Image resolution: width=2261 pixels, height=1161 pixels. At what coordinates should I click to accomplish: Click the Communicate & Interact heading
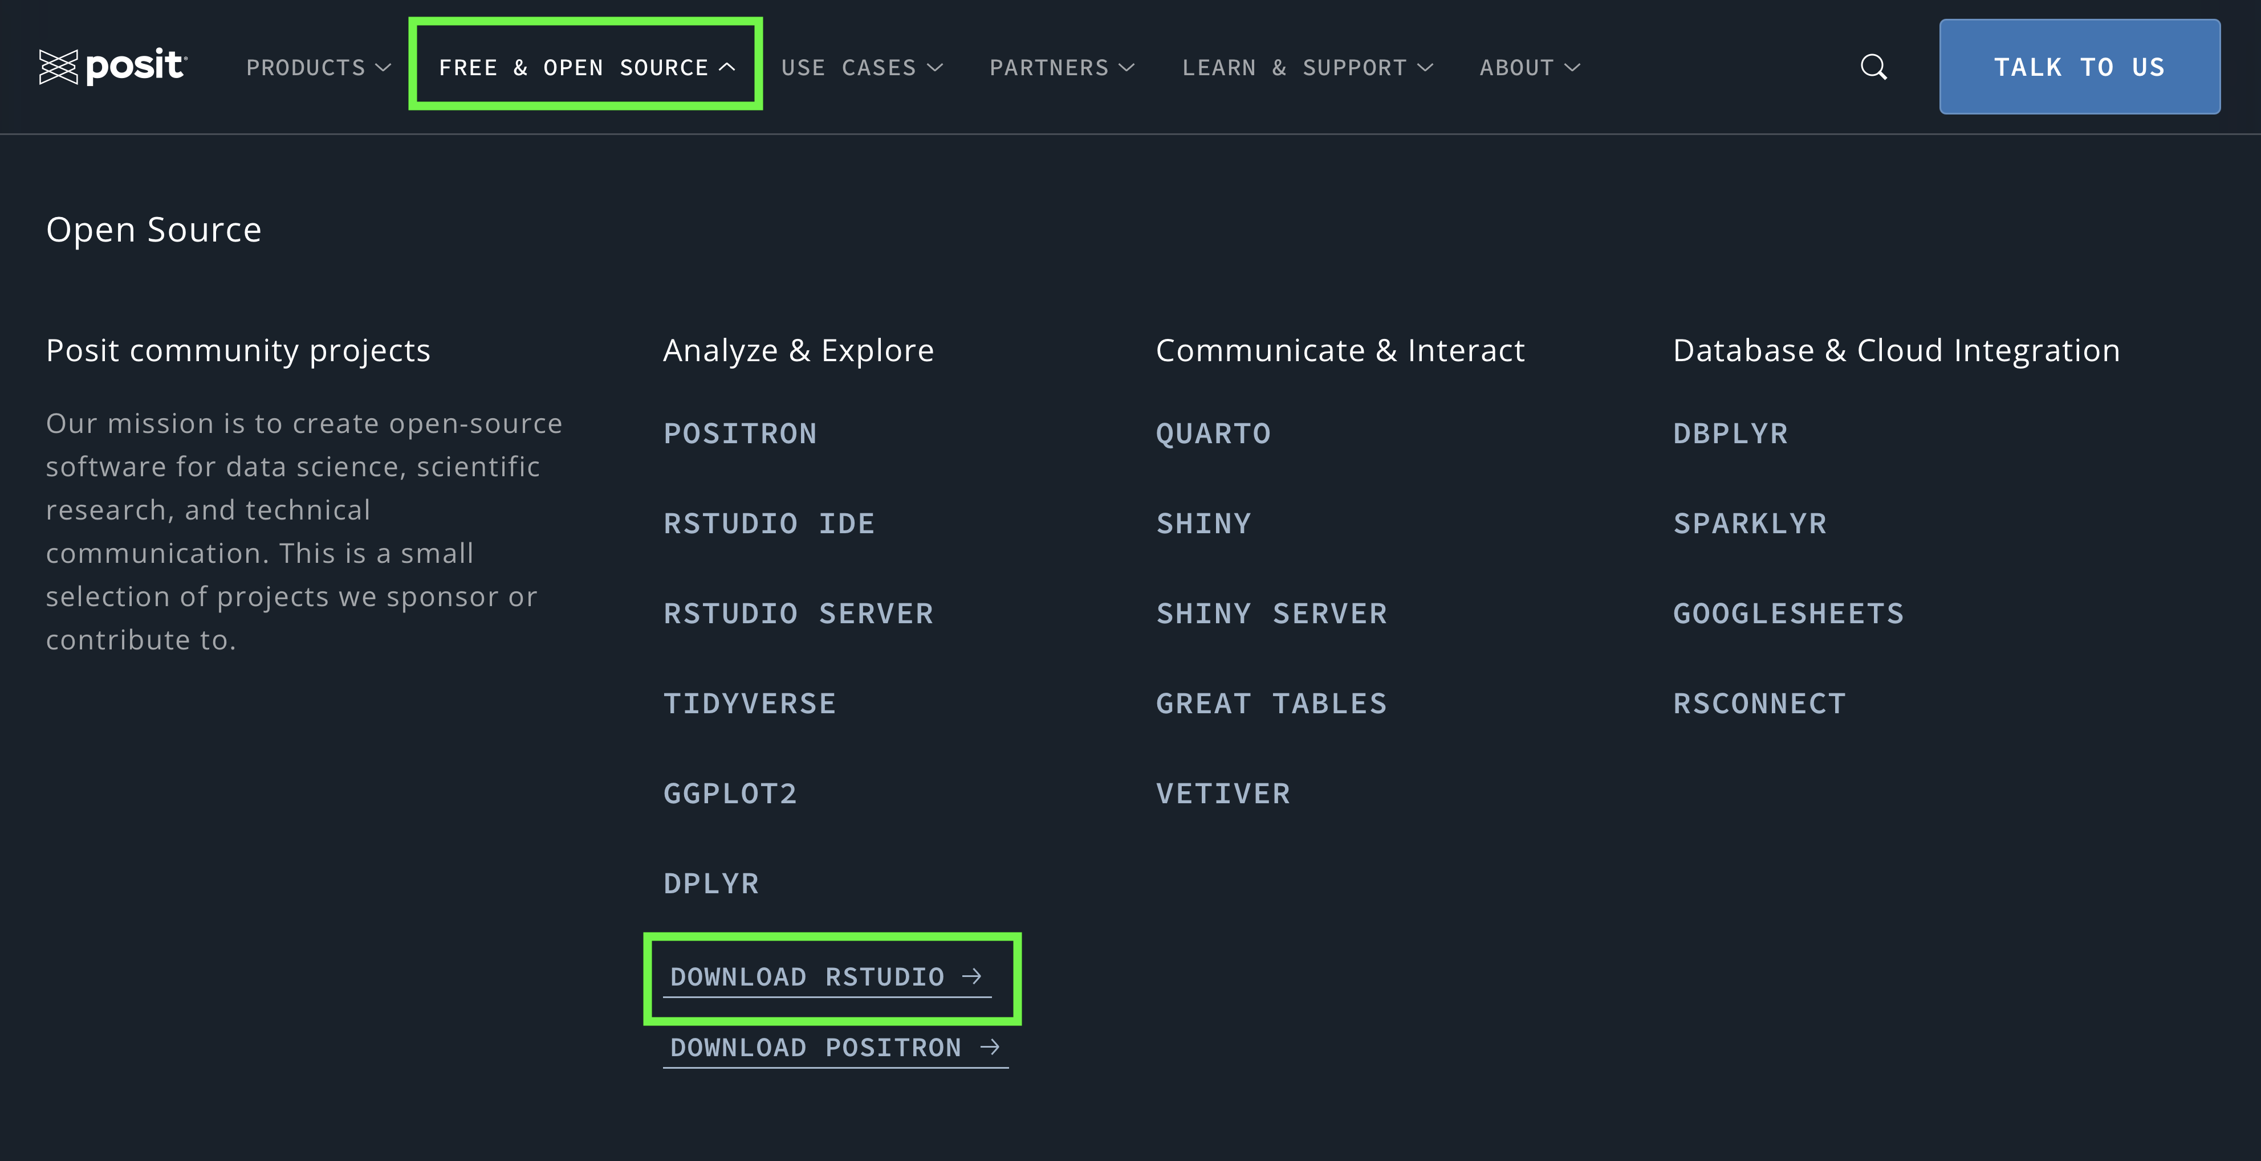tap(1340, 351)
